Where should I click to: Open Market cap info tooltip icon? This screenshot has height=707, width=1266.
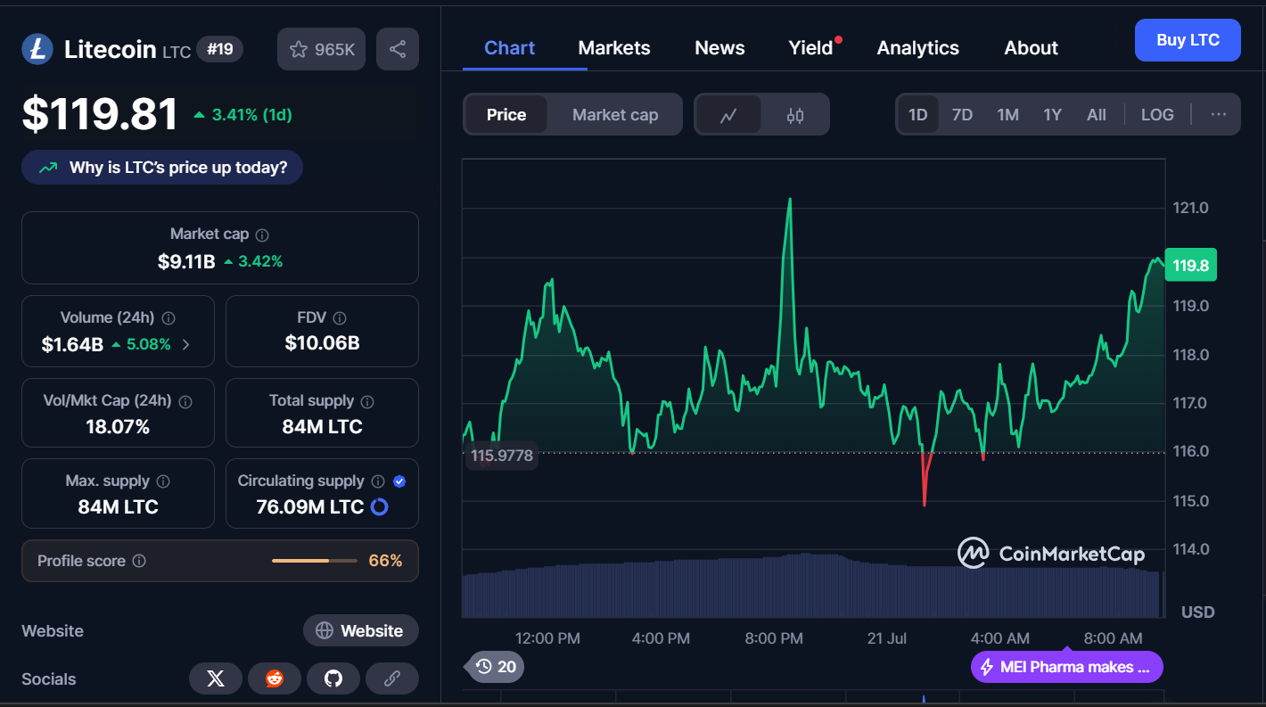coord(262,234)
